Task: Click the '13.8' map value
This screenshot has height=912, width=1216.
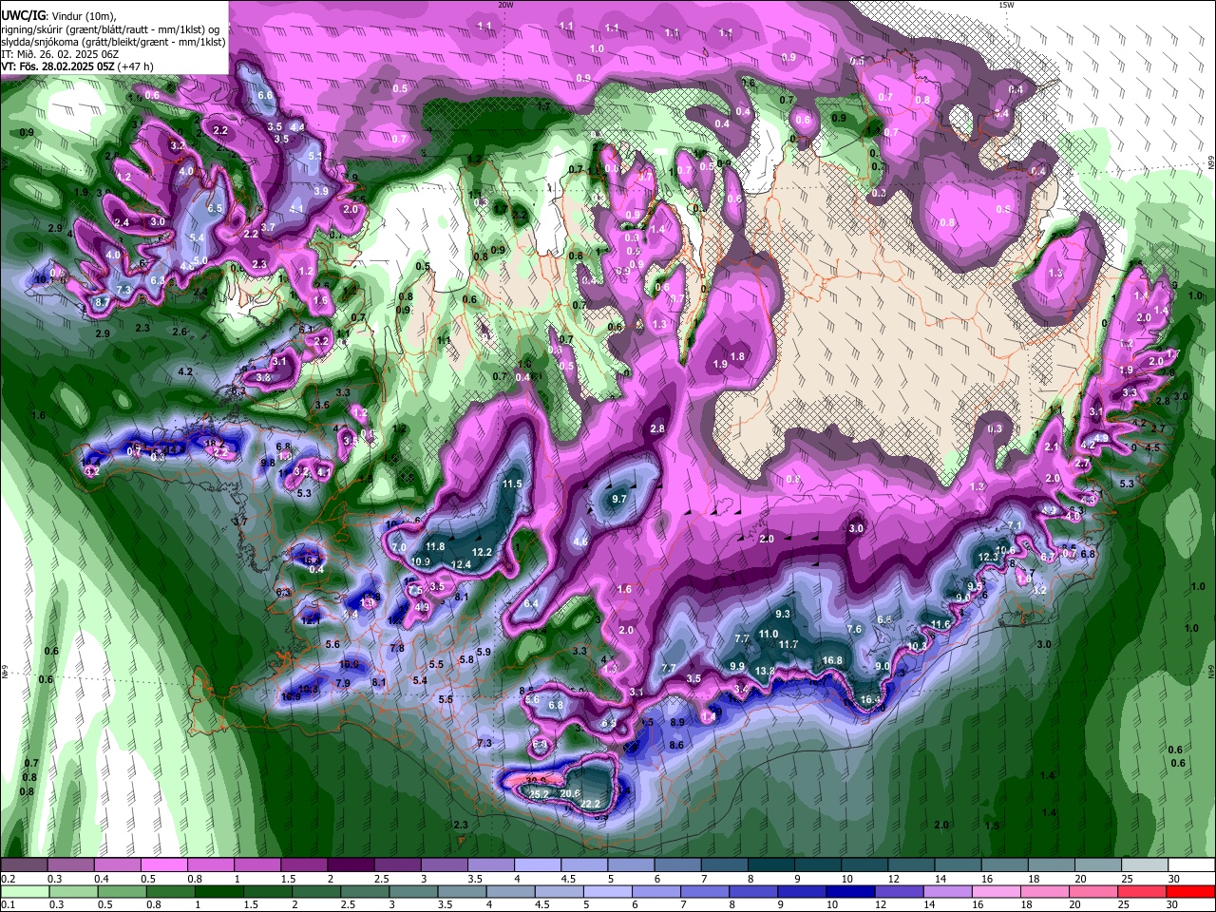Action: 765,671
